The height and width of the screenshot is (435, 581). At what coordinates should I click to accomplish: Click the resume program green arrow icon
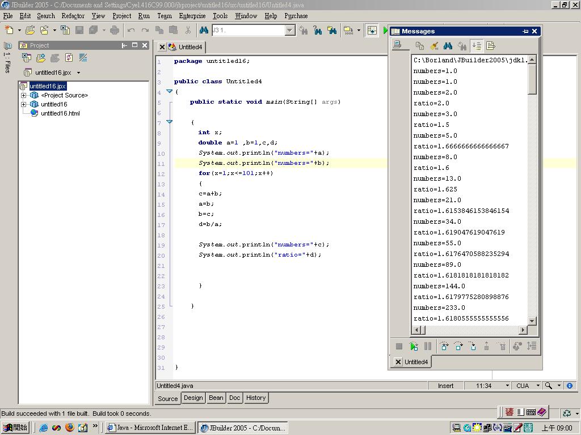click(x=414, y=346)
